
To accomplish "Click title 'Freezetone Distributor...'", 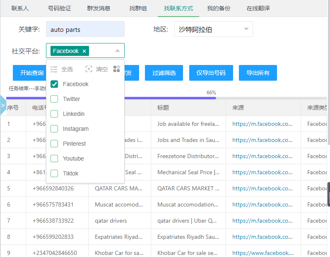I will [188, 156].
